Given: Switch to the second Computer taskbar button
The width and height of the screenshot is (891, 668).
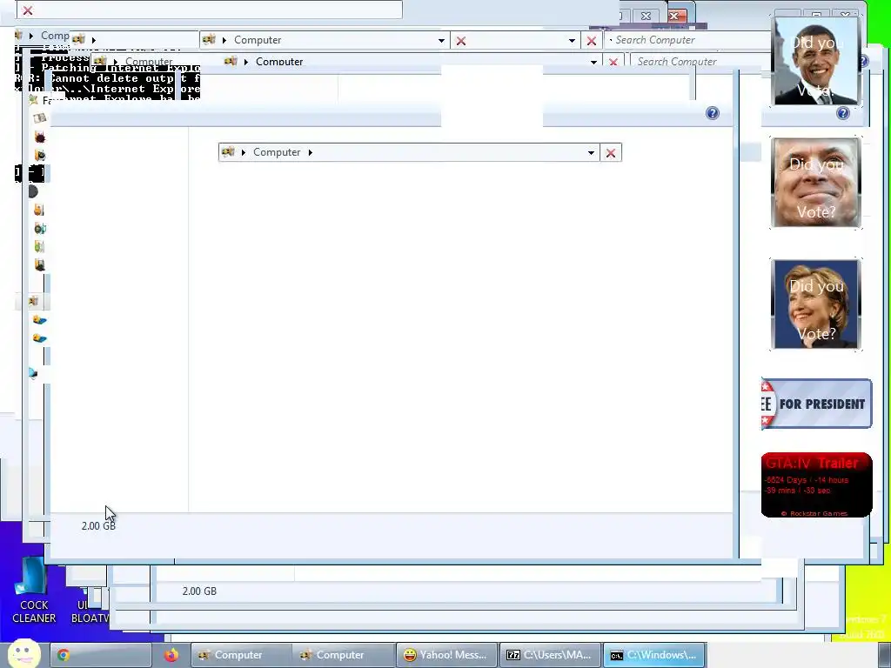Looking at the screenshot, I should click(342, 655).
